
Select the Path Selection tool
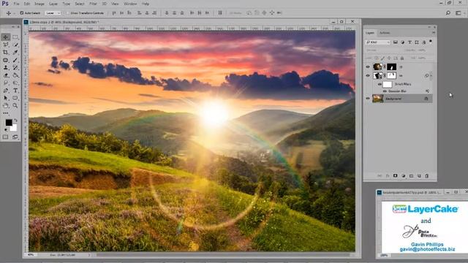point(6,98)
